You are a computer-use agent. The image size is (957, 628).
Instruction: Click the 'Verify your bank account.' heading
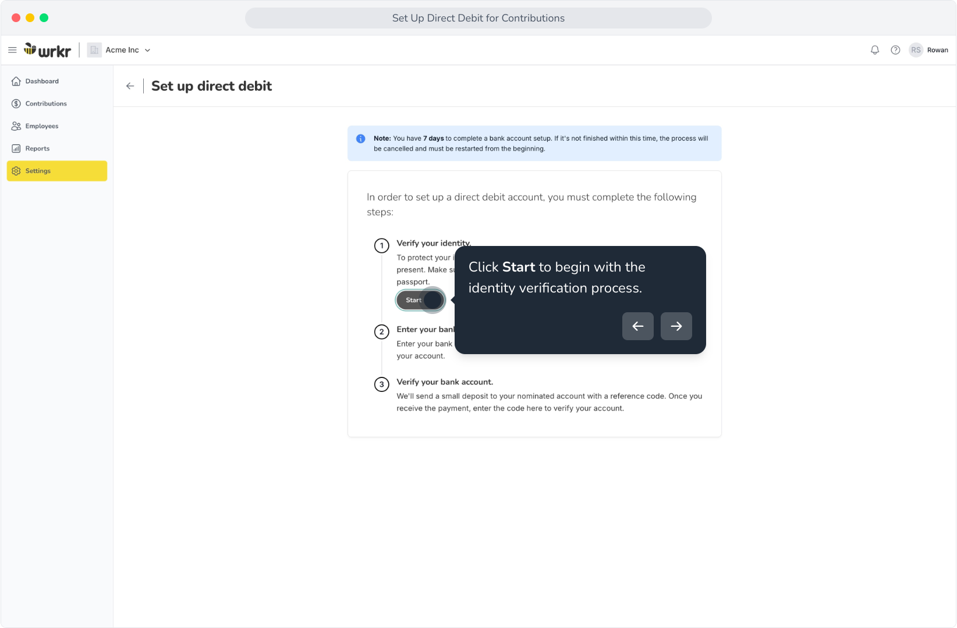pos(445,382)
